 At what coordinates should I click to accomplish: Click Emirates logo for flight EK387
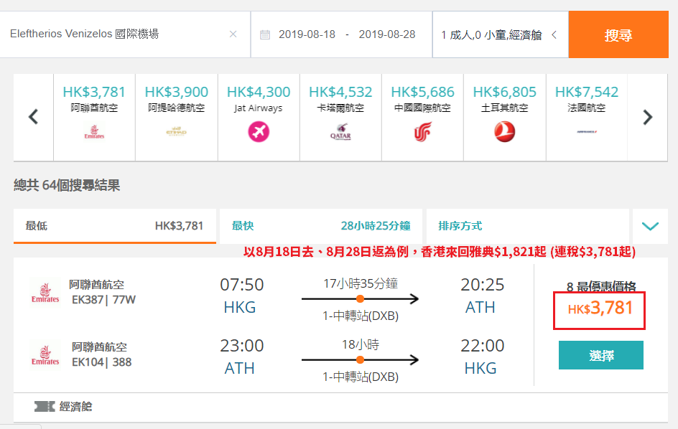(x=45, y=293)
